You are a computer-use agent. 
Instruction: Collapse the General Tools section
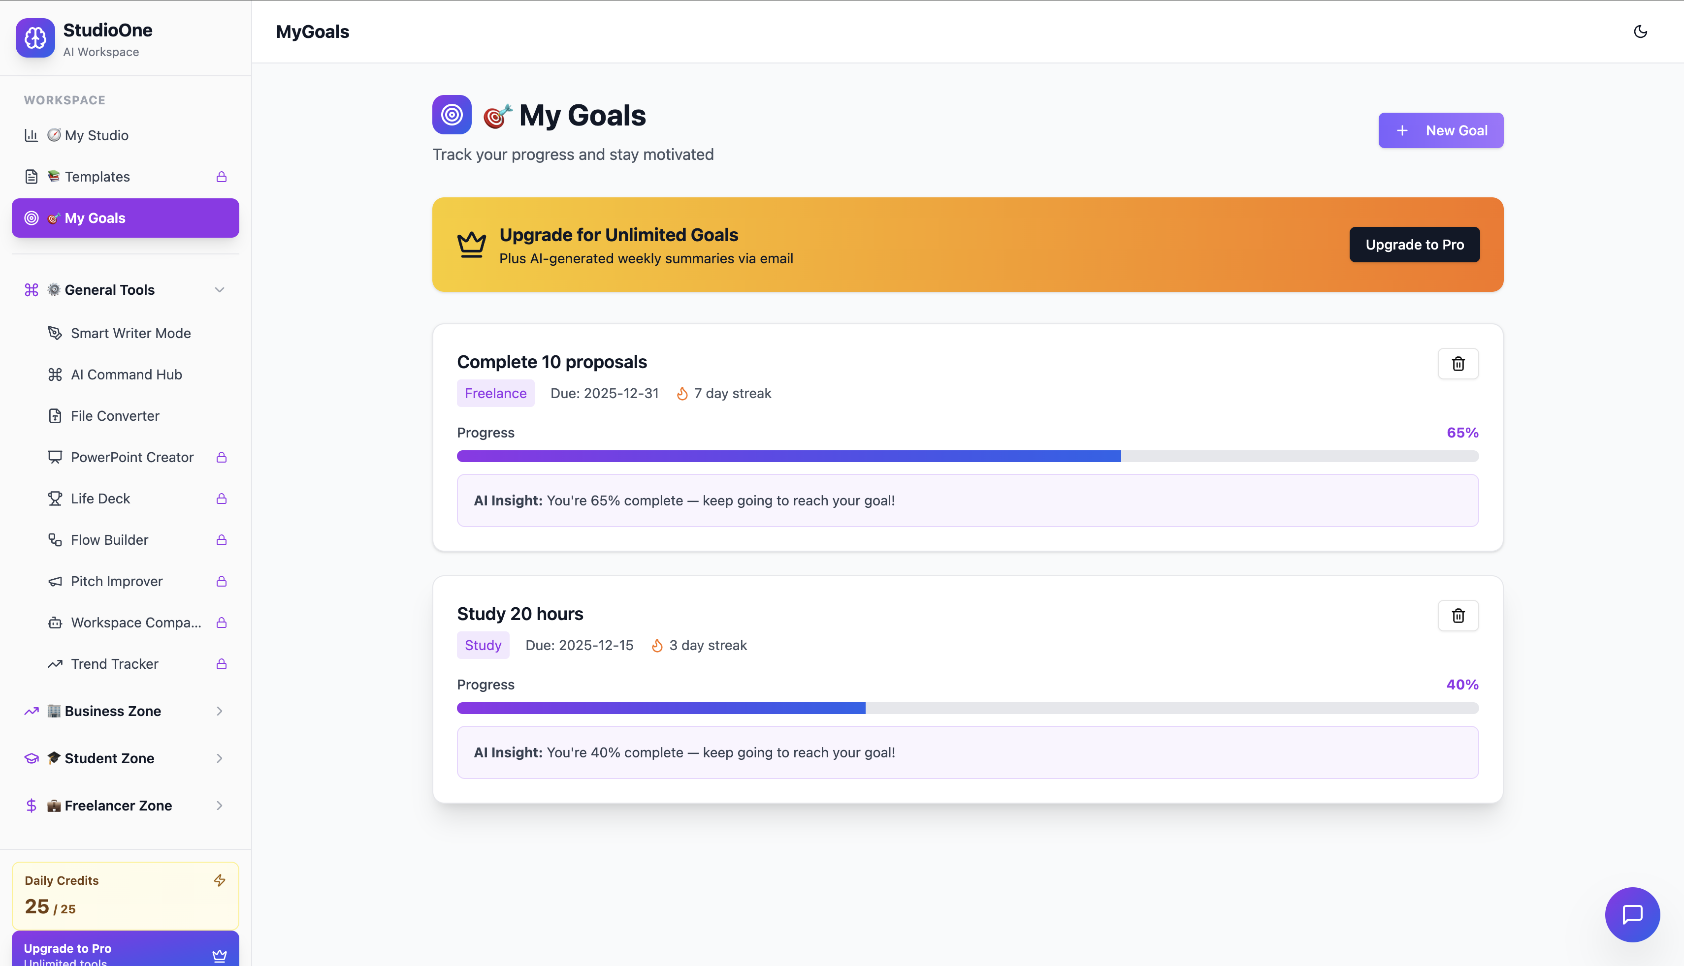pyautogui.click(x=220, y=290)
